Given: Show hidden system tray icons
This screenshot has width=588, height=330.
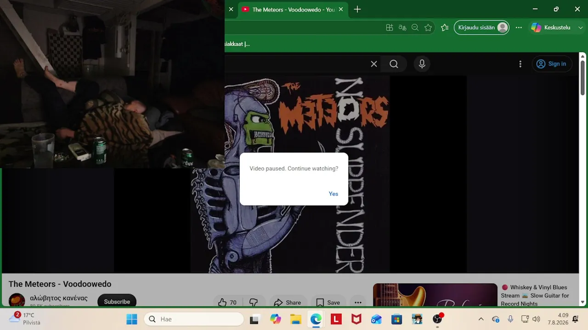Looking at the screenshot, I should click(x=481, y=319).
